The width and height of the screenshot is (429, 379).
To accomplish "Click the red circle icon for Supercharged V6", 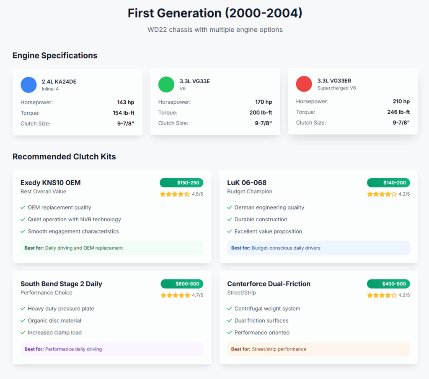I will (304, 84).
